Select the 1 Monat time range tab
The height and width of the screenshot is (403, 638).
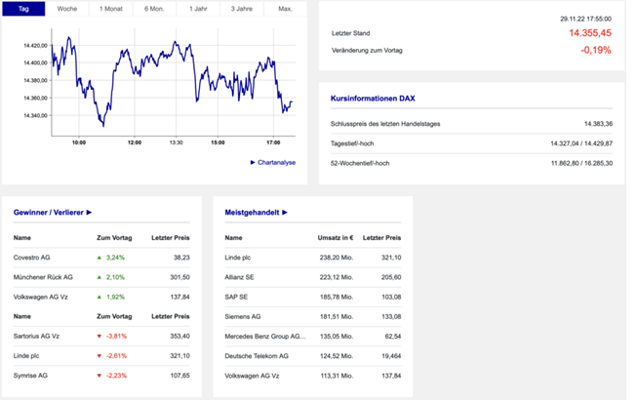(110, 9)
